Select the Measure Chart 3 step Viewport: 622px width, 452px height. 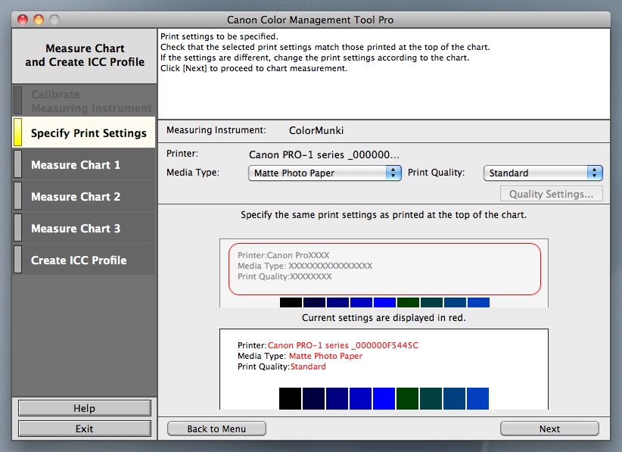pos(76,229)
